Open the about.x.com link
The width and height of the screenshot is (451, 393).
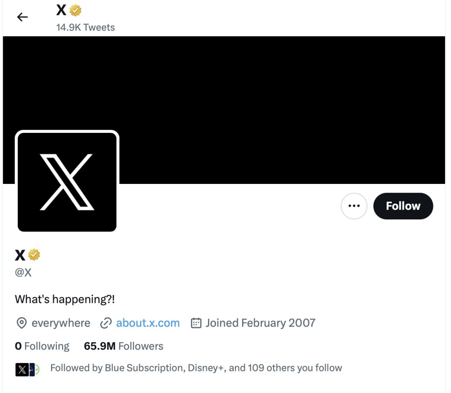coord(148,323)
